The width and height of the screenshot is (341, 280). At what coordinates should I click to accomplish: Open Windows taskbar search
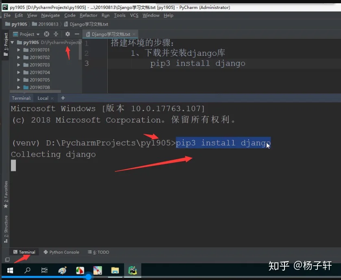pos(27,270)
